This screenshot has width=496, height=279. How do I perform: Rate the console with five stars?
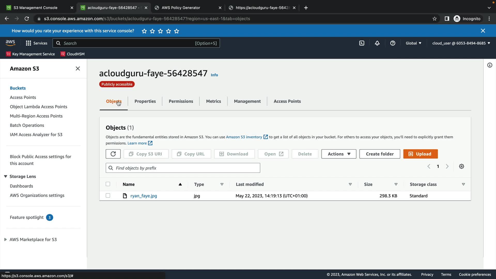176,31
